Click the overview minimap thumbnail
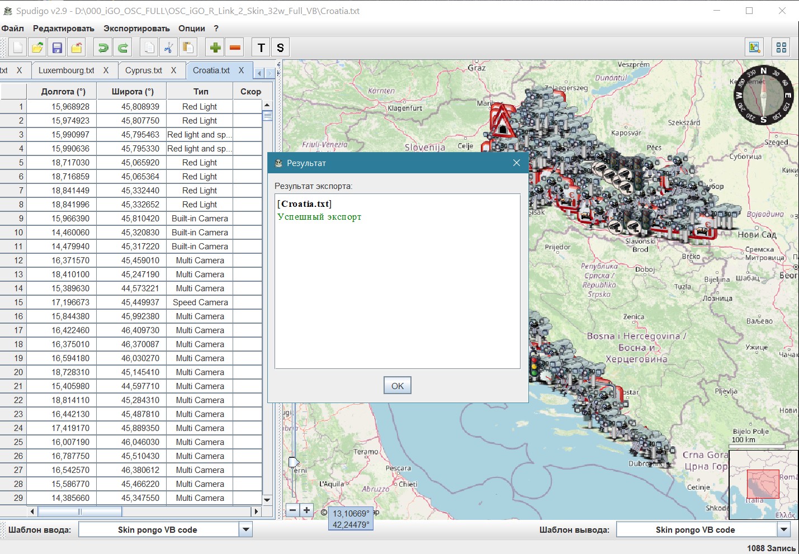The width and height of the screenshot is (799, 554). [x=764, y=485]
